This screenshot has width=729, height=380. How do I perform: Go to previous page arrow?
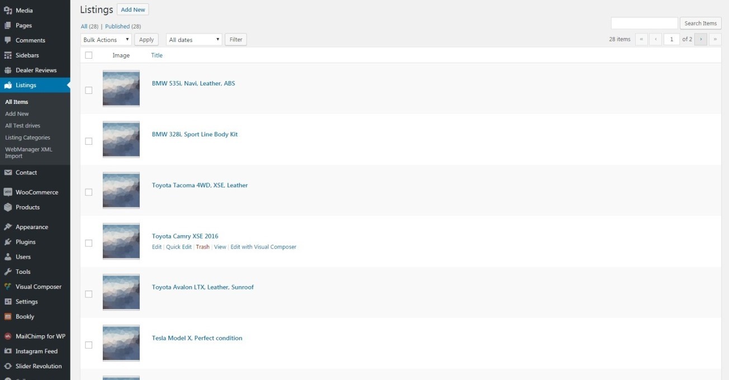click(656, 39)
